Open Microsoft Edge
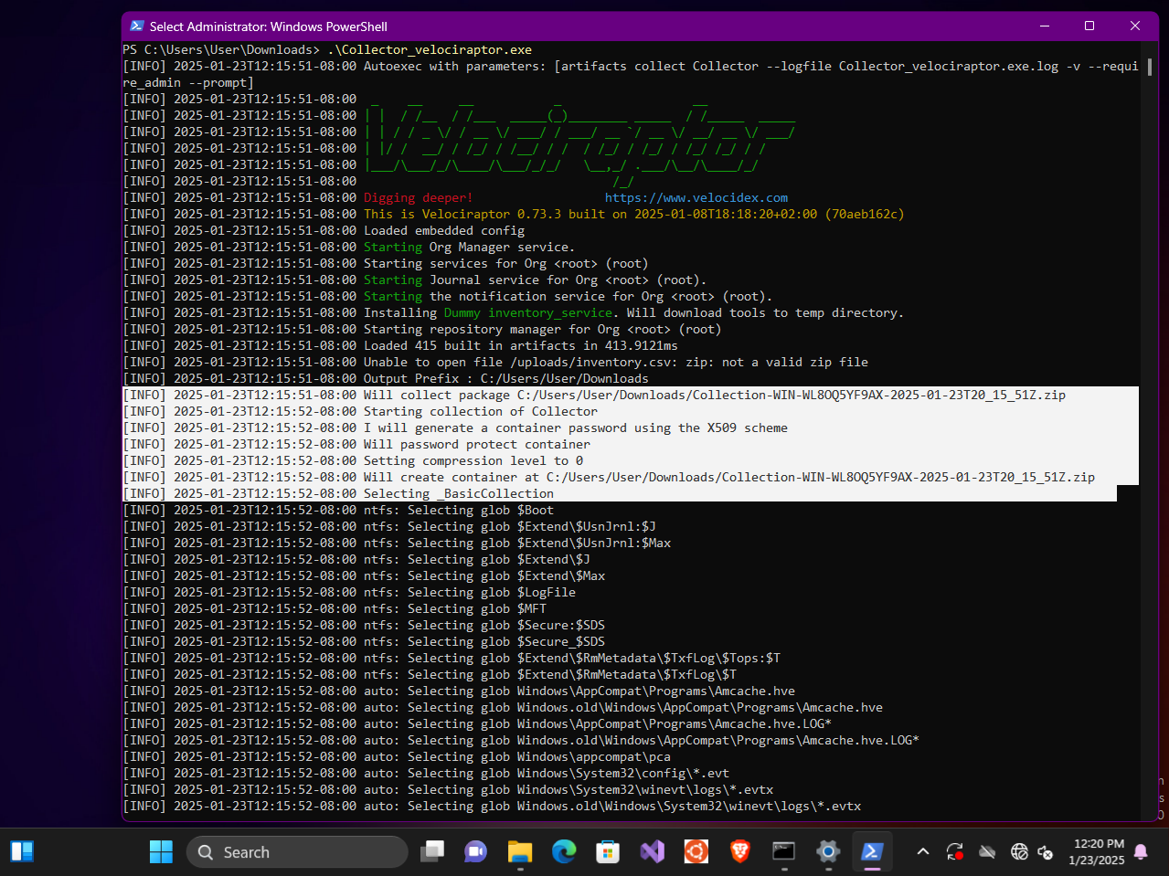 564,851
